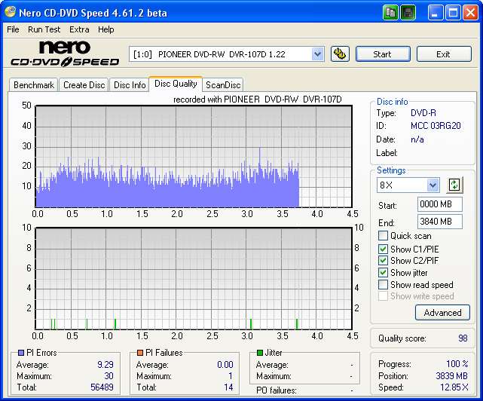The width and height of the screenshot is (483, 401).
Task: Click the 'recorded with PIONEER DVD-RW DVR-107D' caption
Action: tap(258, 99)
